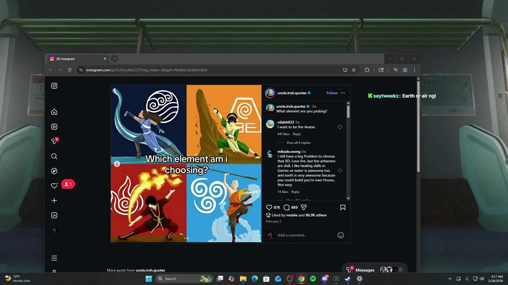The image size is (508, 285).
Task: Click the page vertical scrollbar
Action: click(418, 126)
